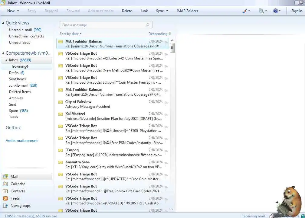Image resolution: width=305 pixels, height=218 pixels.
Task: Open dropdown arrow next to Help icon
Action: tap(280, 11)
